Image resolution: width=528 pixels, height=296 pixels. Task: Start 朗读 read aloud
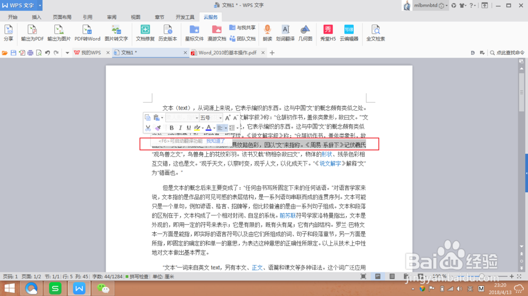pos(267,33)
